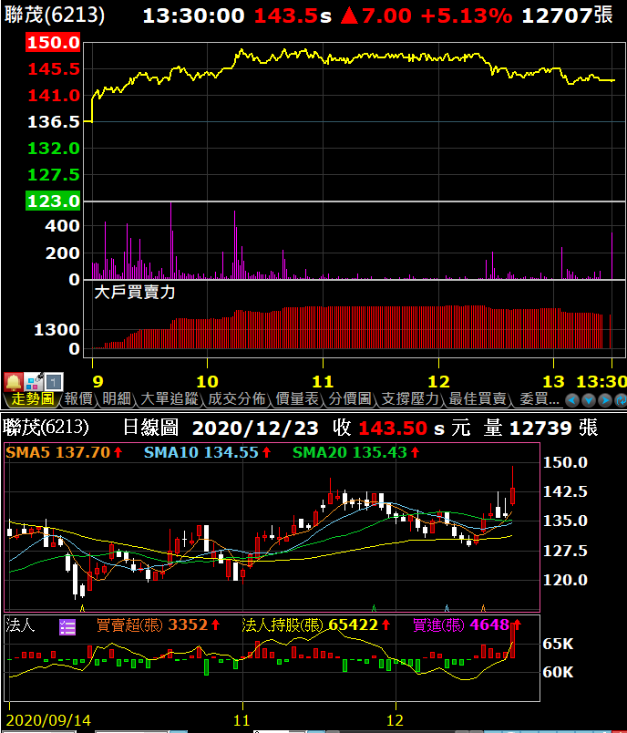The width and height of the screenshot is (627, 733).
Task: Click the 136.5 reference price label
Action: [x=53, y=122]
